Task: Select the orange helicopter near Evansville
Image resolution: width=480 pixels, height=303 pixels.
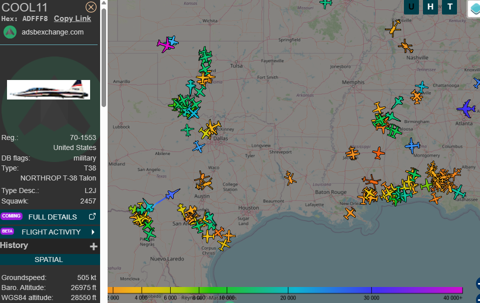Action: click(x=393, y=28)
